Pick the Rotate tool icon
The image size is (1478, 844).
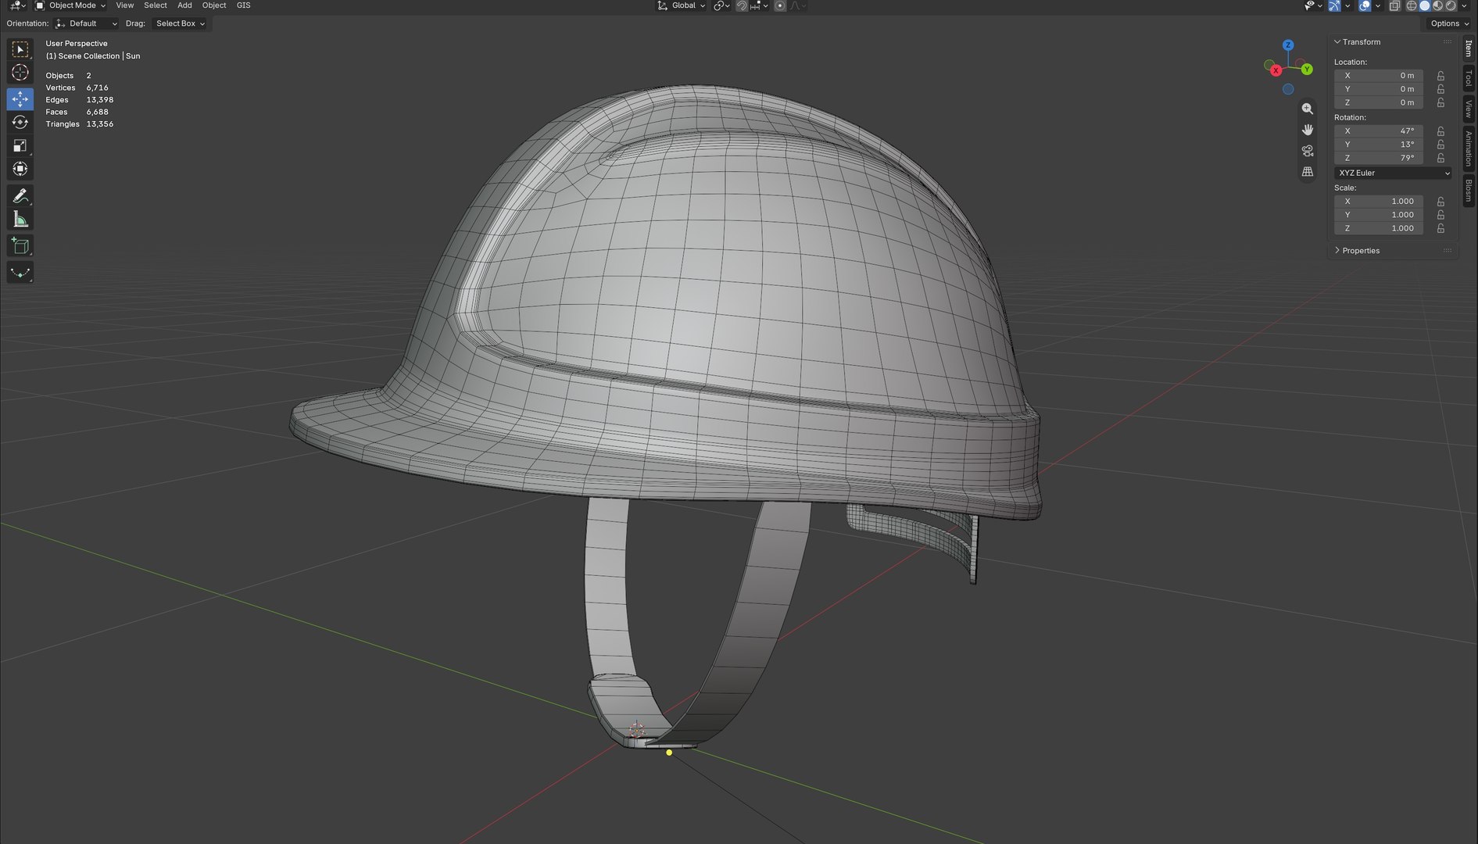tap(20, 122)
